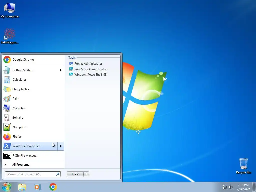This screenshot has height=192, width=256.
Task: Click the Start orb button
Action: [7, 187]
